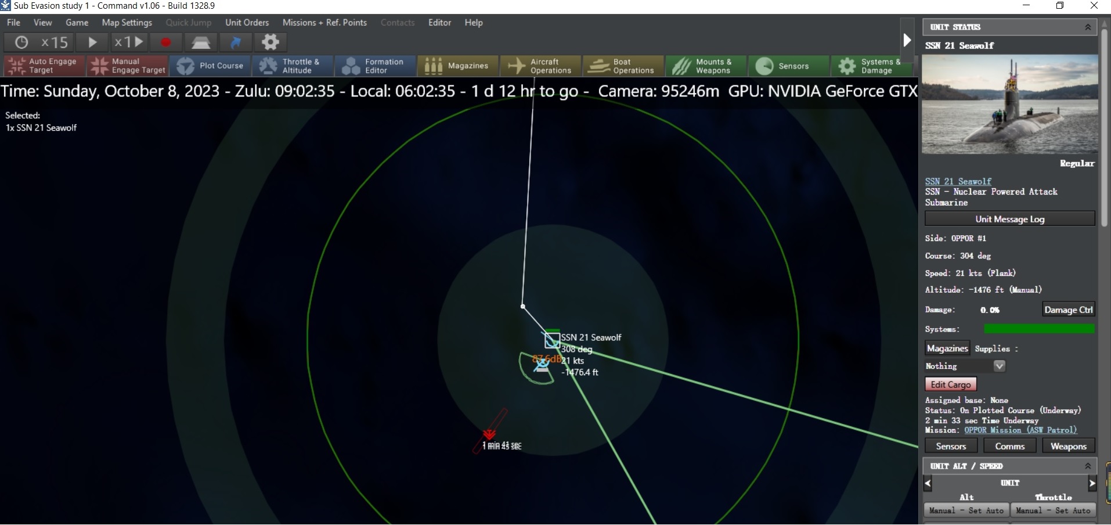Click the "Altitude: -1476 ft (Manual)" readout

983,290
